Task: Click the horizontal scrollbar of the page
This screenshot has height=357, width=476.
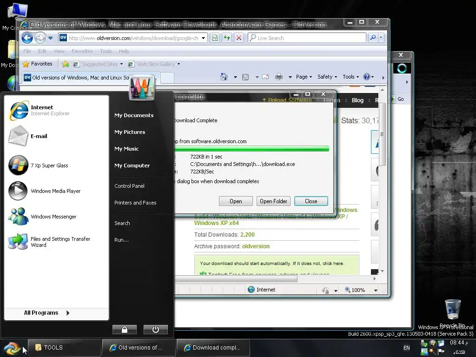Action: [x=236, y=279]
